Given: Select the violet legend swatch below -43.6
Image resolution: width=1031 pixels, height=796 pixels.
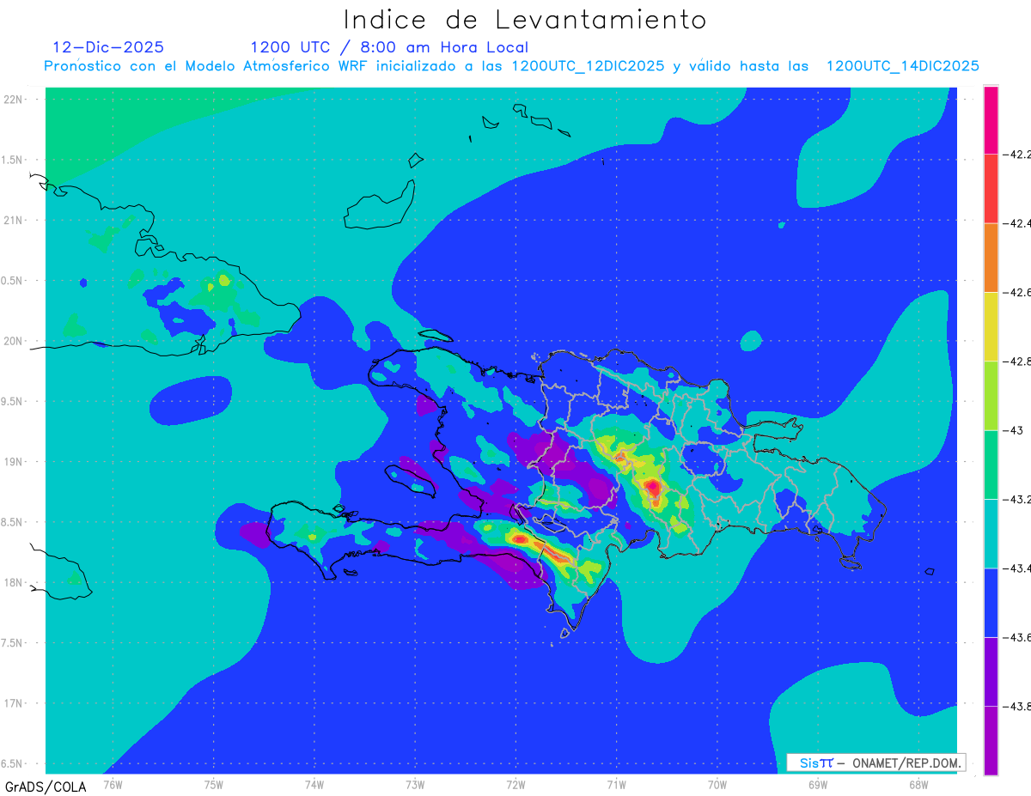Looking at the screenshot, I should 991,671.
